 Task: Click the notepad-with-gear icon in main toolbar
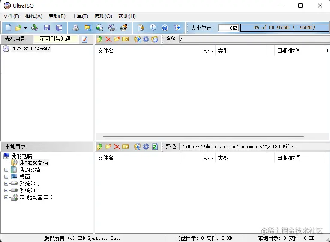(141, 28)
